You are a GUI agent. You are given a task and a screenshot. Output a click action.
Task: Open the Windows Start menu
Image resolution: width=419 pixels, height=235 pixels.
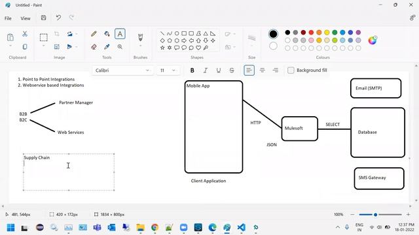(10, 228)
